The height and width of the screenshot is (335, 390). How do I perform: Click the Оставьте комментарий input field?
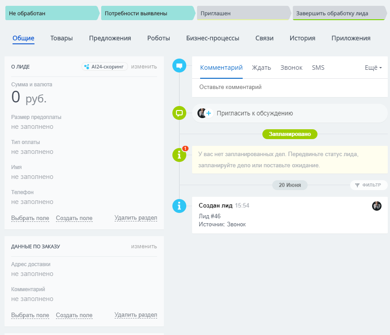[290, 87]
